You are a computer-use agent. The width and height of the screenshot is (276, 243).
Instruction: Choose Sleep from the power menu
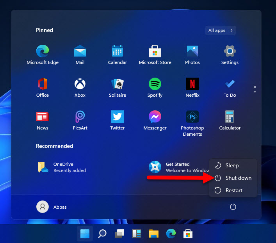[x=233, y=165]
